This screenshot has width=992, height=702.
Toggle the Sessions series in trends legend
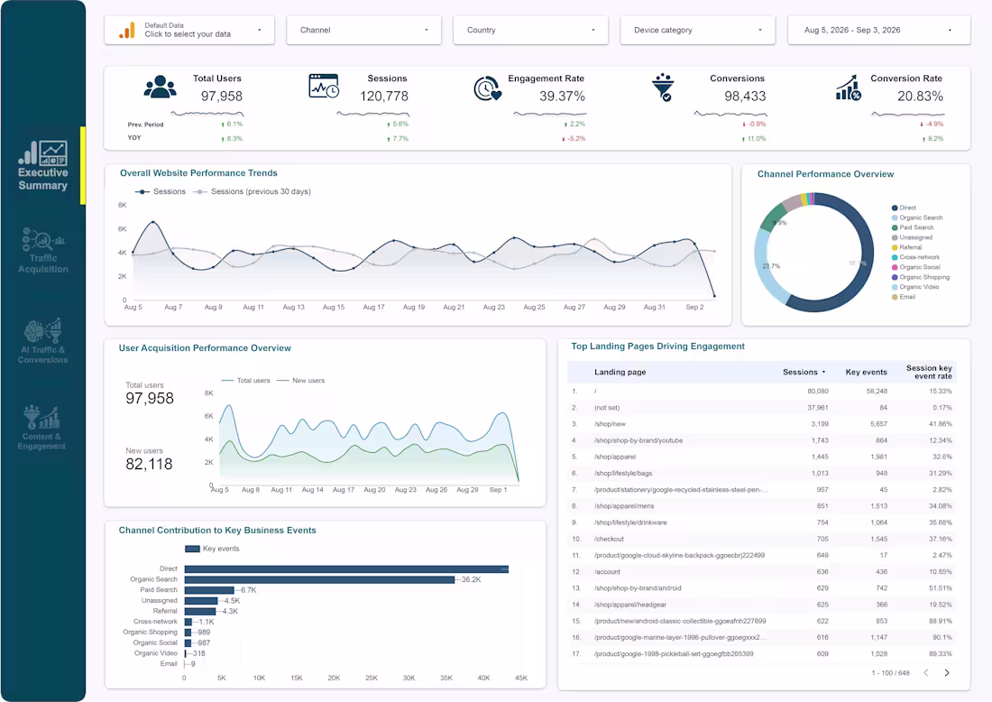pyautogui.click(x=160, y=191)
